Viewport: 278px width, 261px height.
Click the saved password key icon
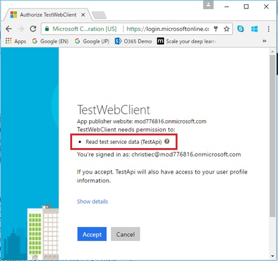216,29
